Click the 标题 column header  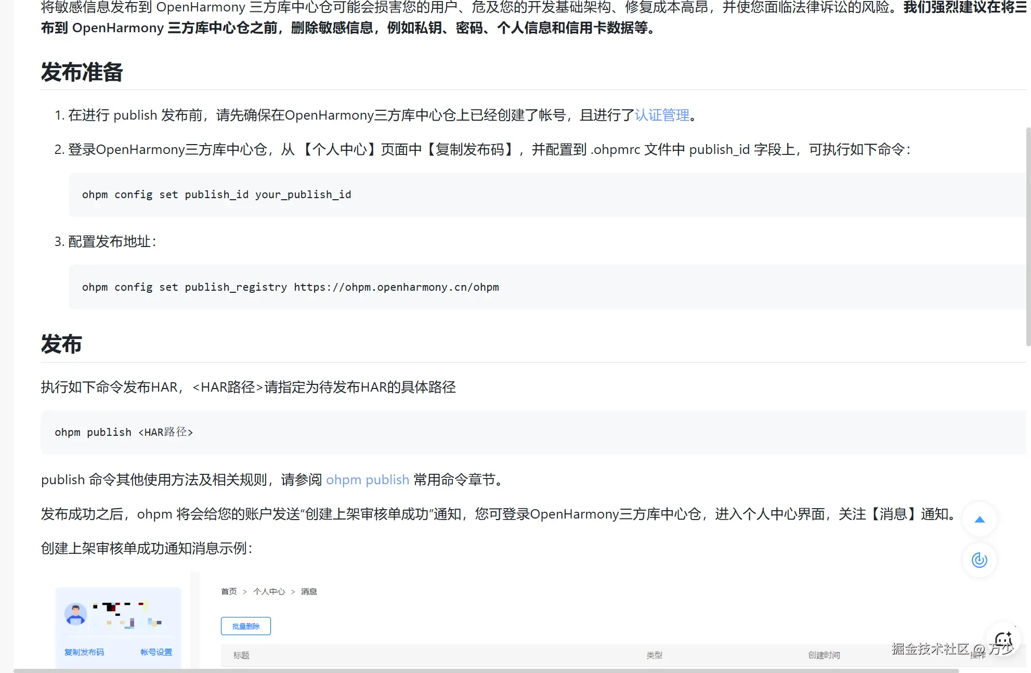point(241,655)
